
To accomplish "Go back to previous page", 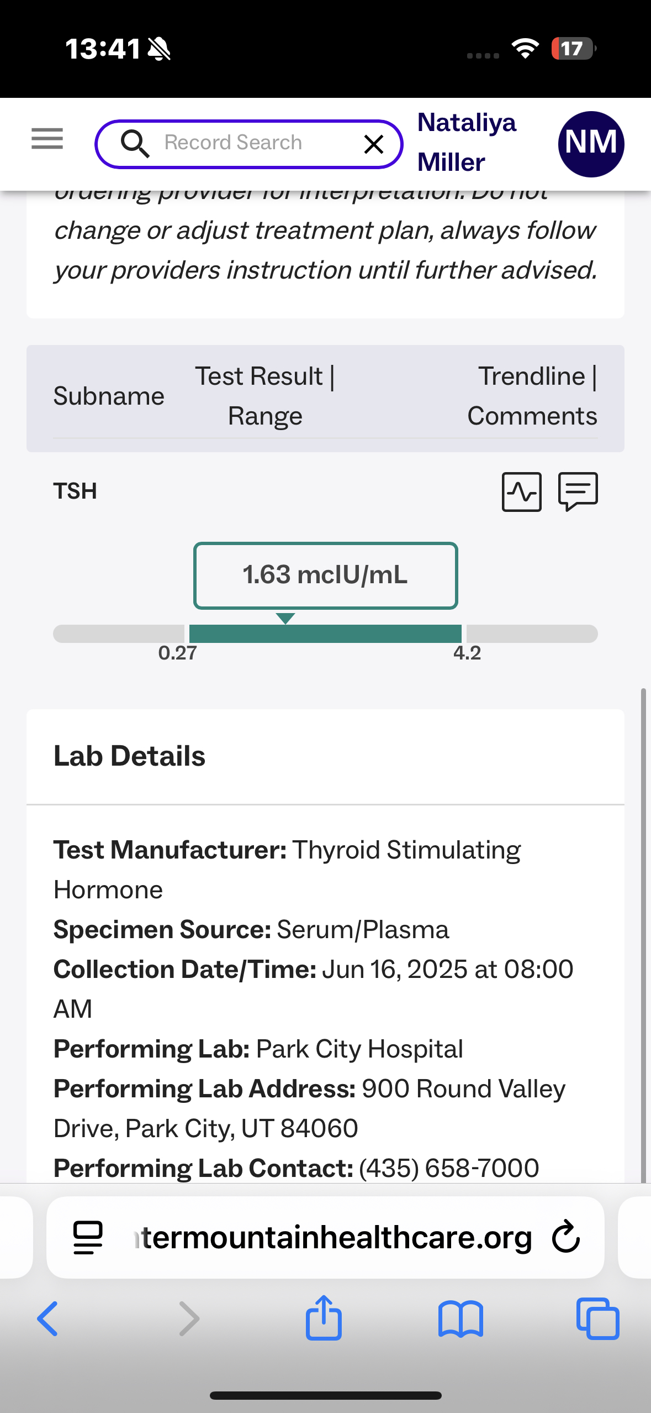I will [47, 1319].
